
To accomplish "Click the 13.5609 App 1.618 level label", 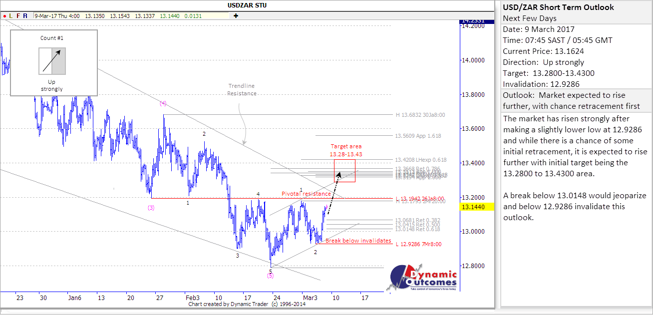I will [x=418, y=136].
